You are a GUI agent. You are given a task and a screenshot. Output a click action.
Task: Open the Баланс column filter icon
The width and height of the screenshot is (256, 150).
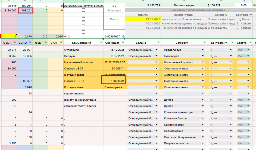click(158, 43)
